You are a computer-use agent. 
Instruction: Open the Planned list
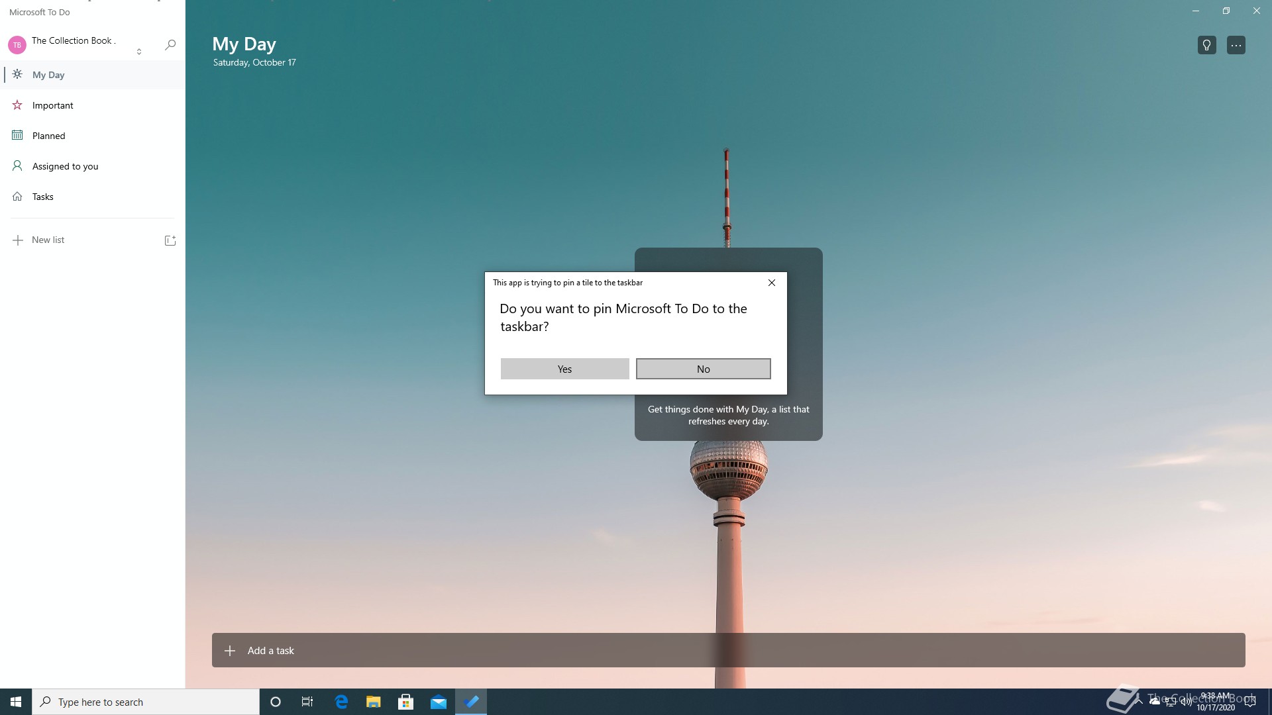tap(93, 136)
